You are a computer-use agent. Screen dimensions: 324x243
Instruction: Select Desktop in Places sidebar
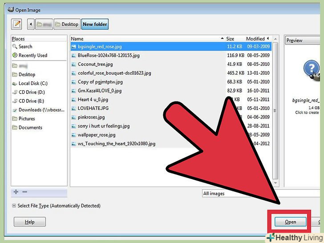(x=27, y=74)
